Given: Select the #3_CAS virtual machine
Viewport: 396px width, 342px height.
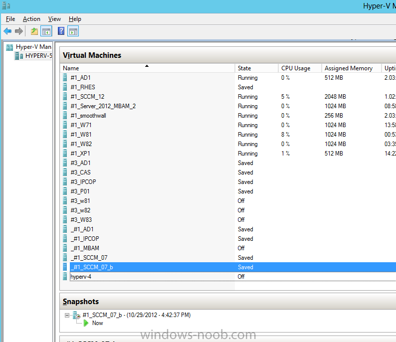Looking at the screenshot, I should coord(81,172).
